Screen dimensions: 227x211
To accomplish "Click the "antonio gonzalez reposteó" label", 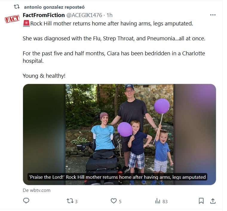I will tap(50, 7).
